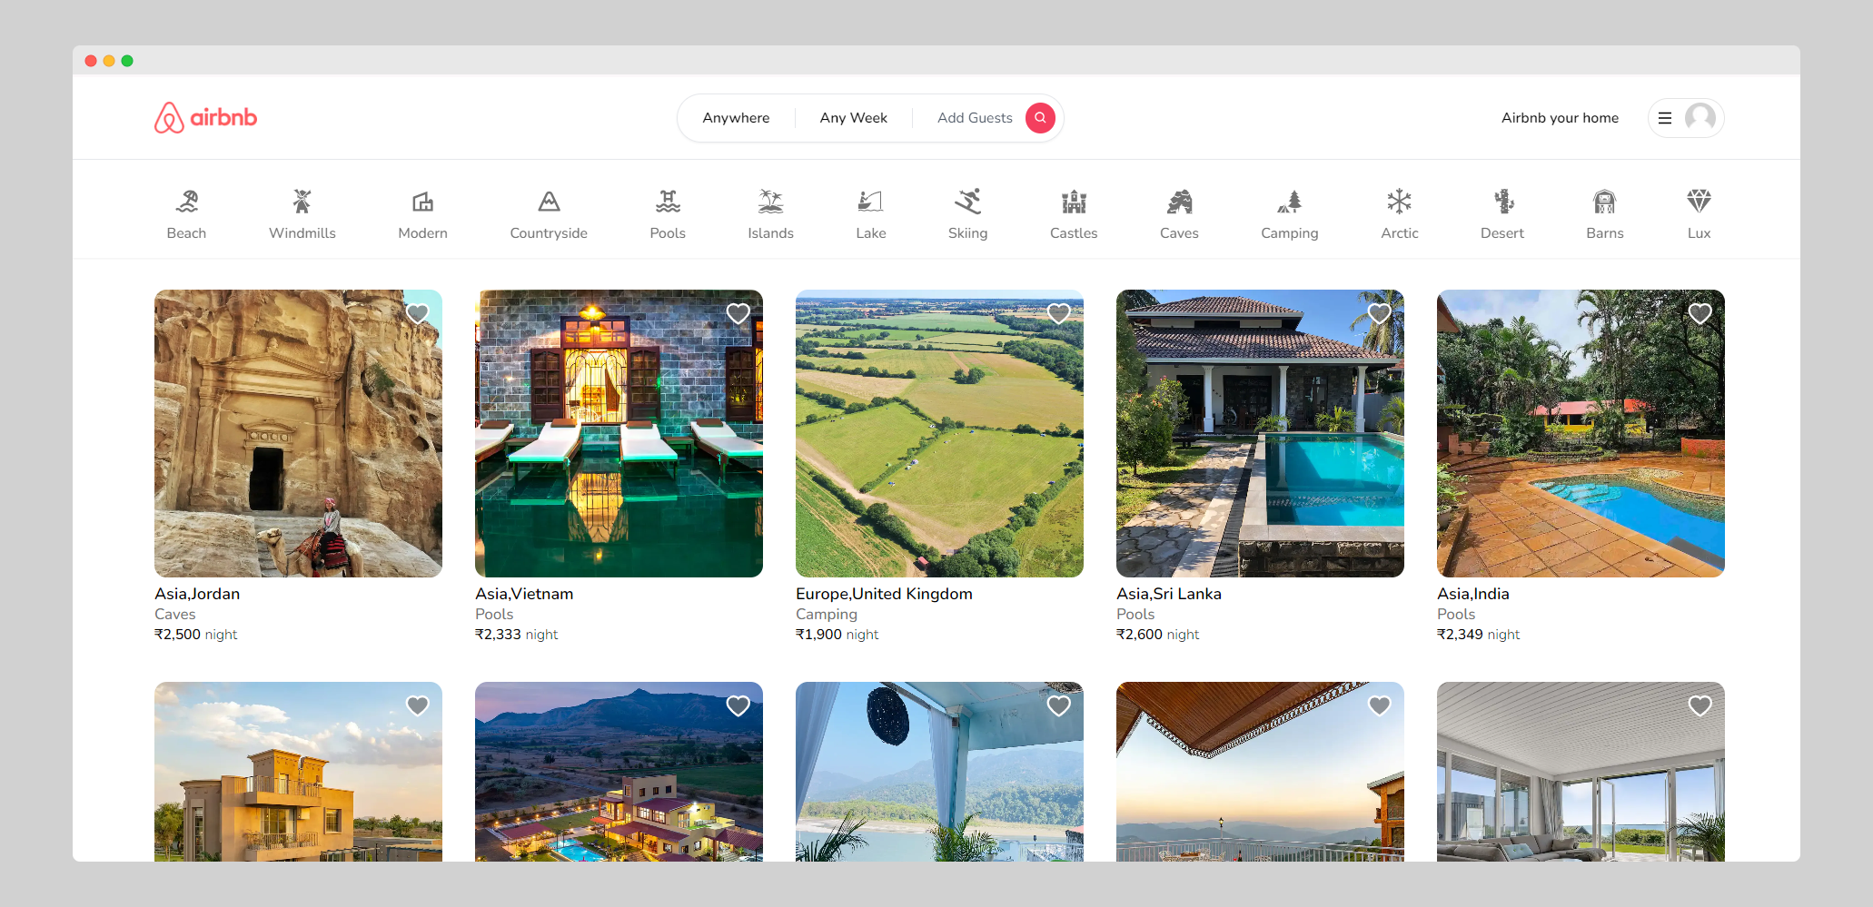Select the Add Guests field

(x=975, y=117)
